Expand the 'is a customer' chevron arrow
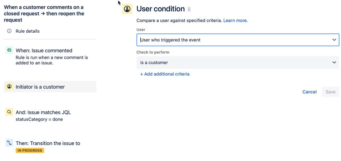This screenshot has height=161, width=341. [x=334, y=63]
